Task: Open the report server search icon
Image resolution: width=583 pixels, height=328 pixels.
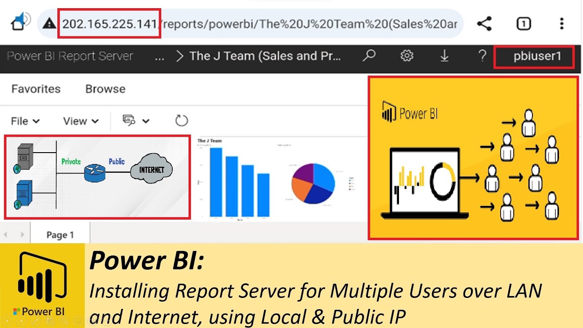Action: (x=369, y=56)
